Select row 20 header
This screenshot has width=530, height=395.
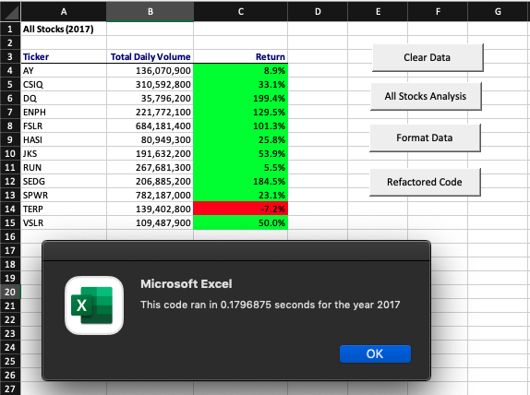10,292
